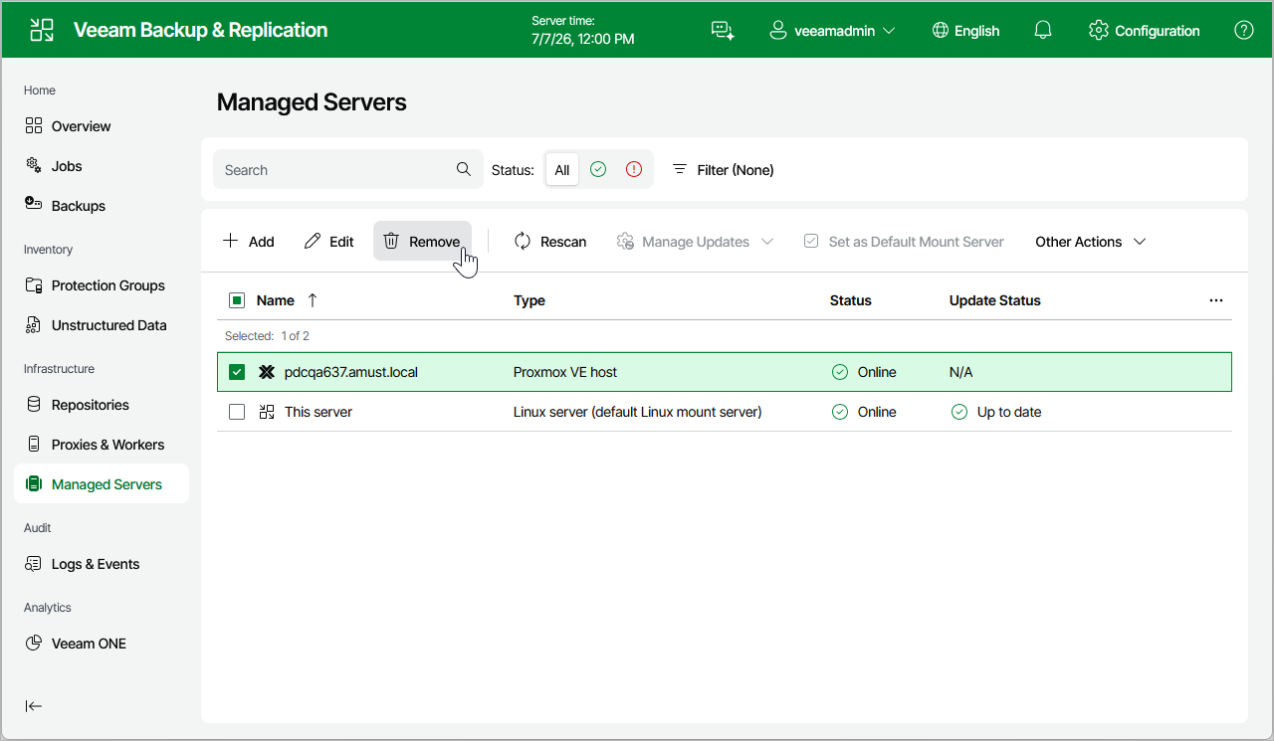
Task: Click Online status of This server
Action: 864,412
